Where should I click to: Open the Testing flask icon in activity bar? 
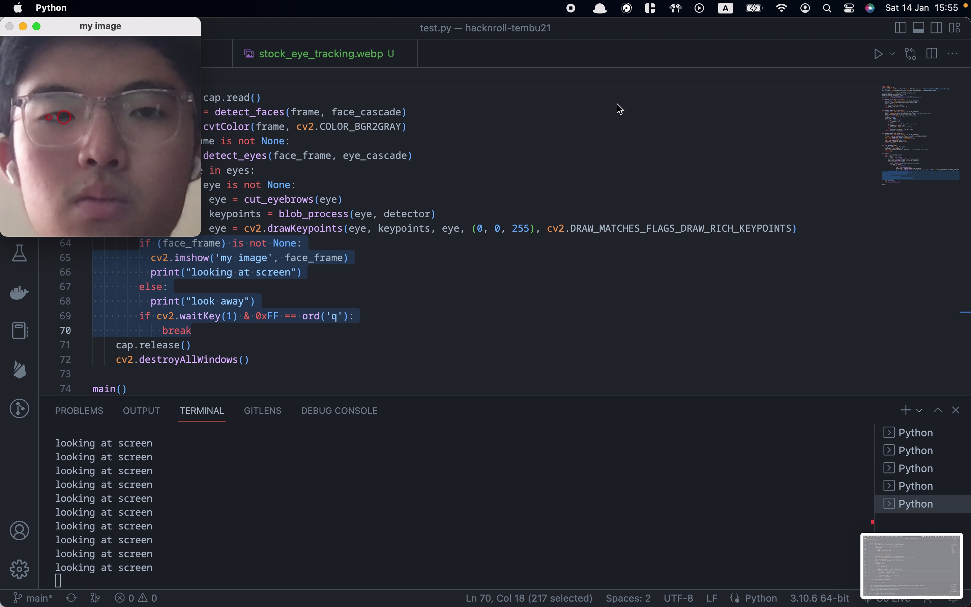pos(19,253)
